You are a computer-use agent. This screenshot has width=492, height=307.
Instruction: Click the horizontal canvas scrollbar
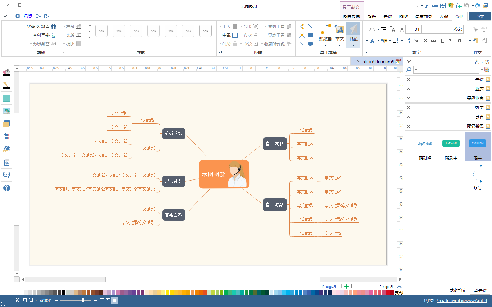pyautogui.click(x=212, y=279)
